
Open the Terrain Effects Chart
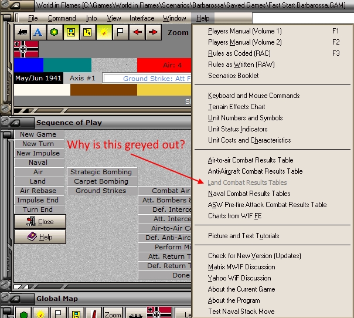click(273, 107)
